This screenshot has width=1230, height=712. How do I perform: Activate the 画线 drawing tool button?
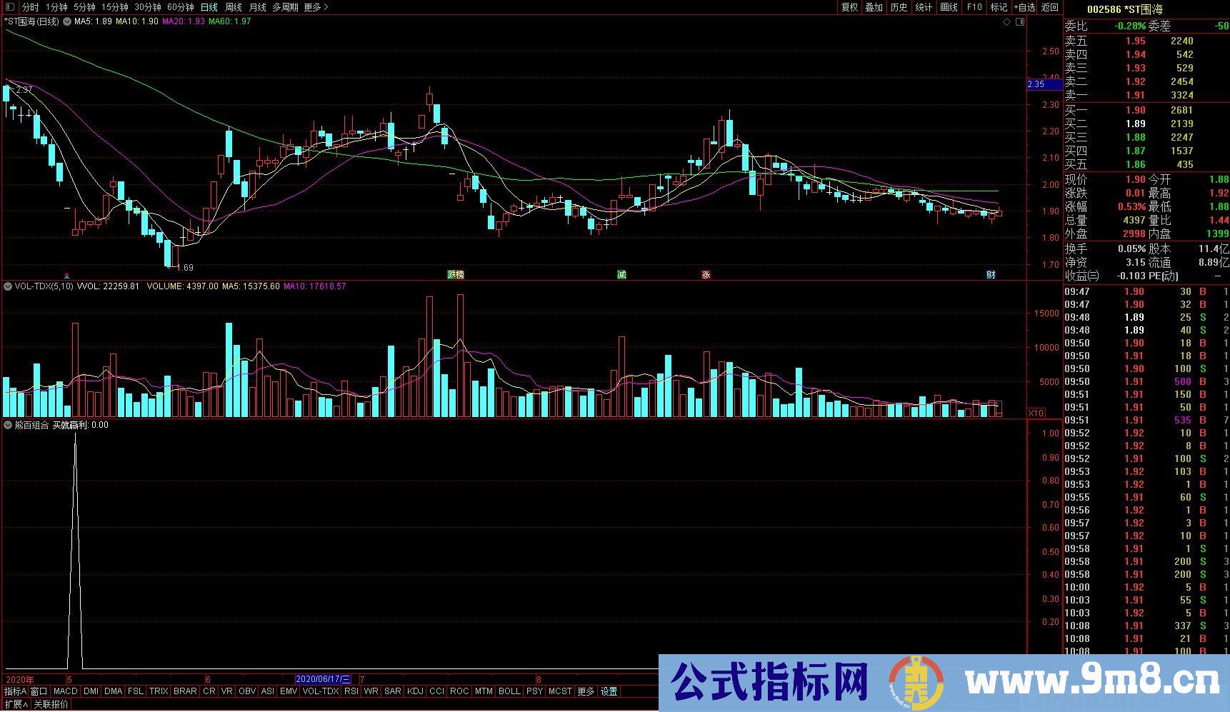pos(949,7)
